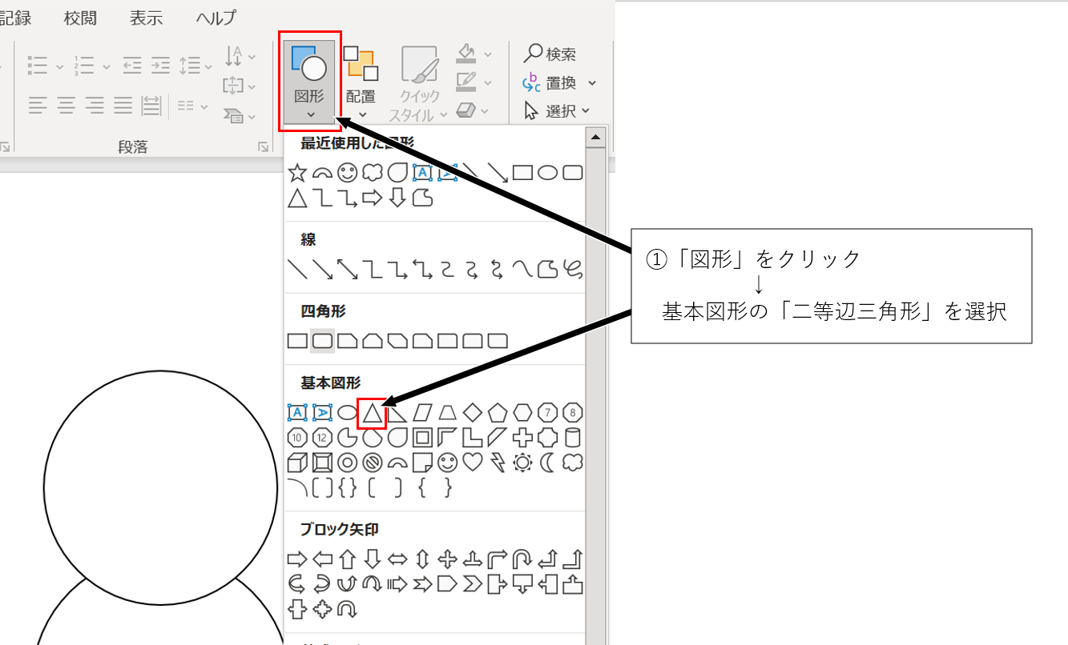
Task: Select isosceles triangle in 基本図形 section
Action: coord(372,413)
